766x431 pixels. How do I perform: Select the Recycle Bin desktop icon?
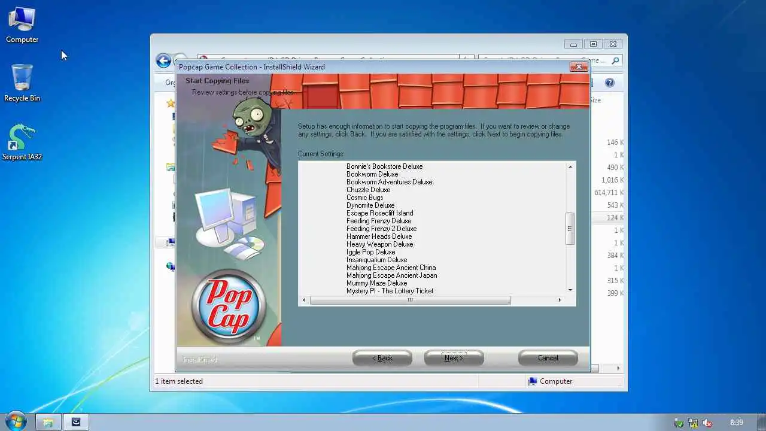tap(22, 83)
